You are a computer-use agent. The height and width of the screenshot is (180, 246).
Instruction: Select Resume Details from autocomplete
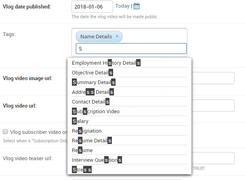tap(92, 140)
